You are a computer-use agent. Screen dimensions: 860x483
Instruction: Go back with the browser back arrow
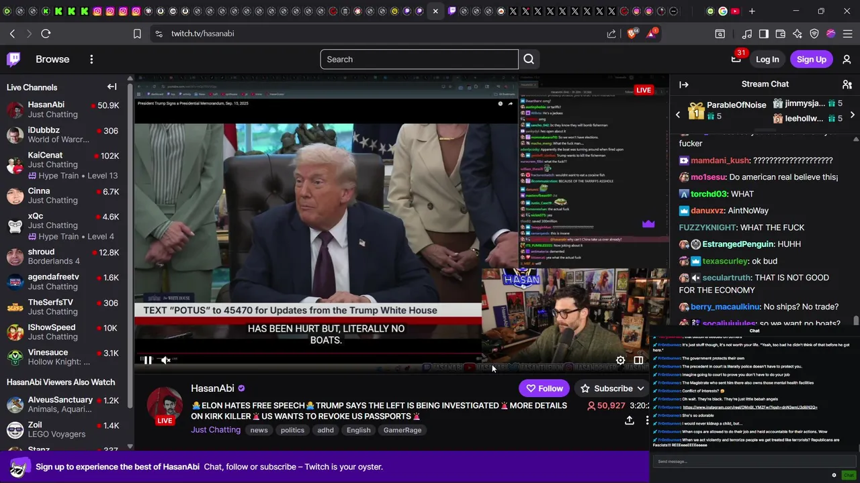pyautogui.click(x=12, y=34)
